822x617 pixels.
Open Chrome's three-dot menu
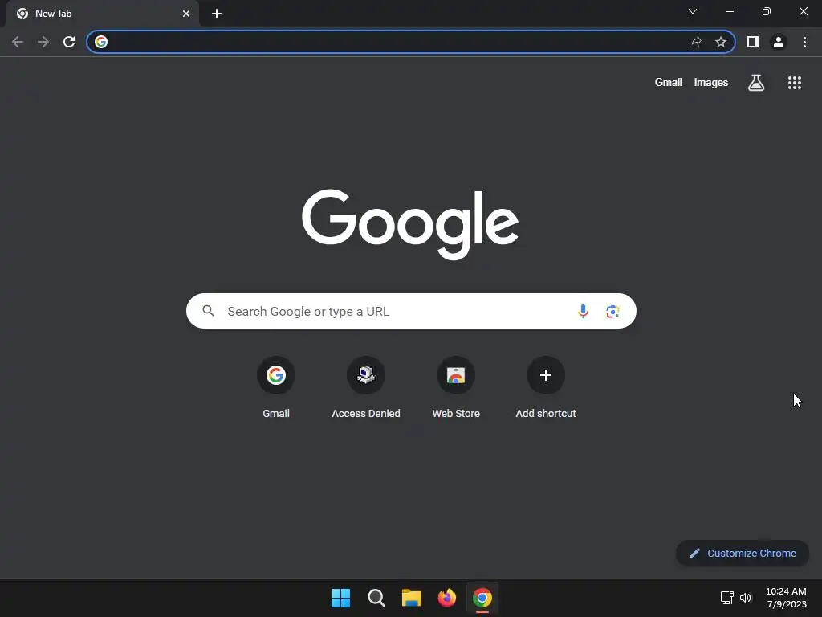click(x=804, y=42)
